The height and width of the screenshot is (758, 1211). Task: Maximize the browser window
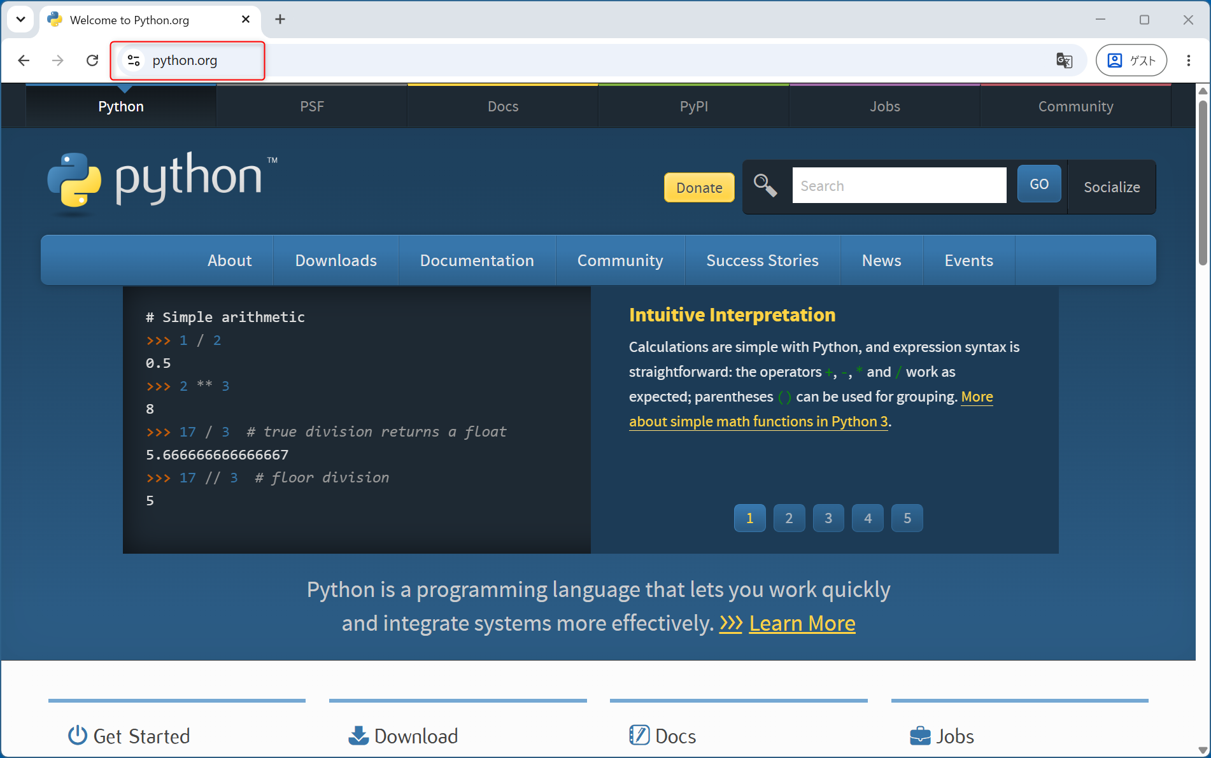click(x=1144, y=20)
